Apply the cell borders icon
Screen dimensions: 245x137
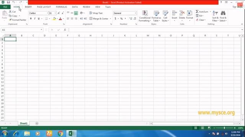pos(46,19)
